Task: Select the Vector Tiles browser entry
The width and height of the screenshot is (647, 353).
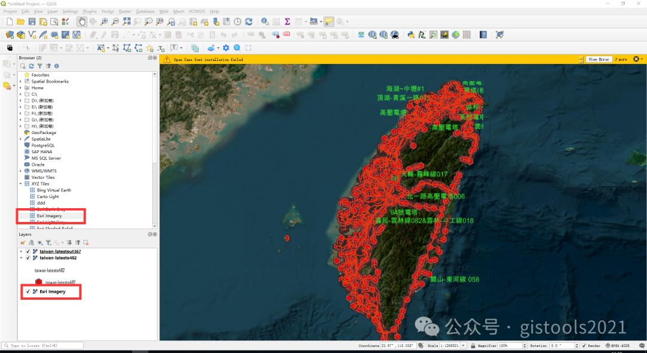Action: [x=43, y=178]
